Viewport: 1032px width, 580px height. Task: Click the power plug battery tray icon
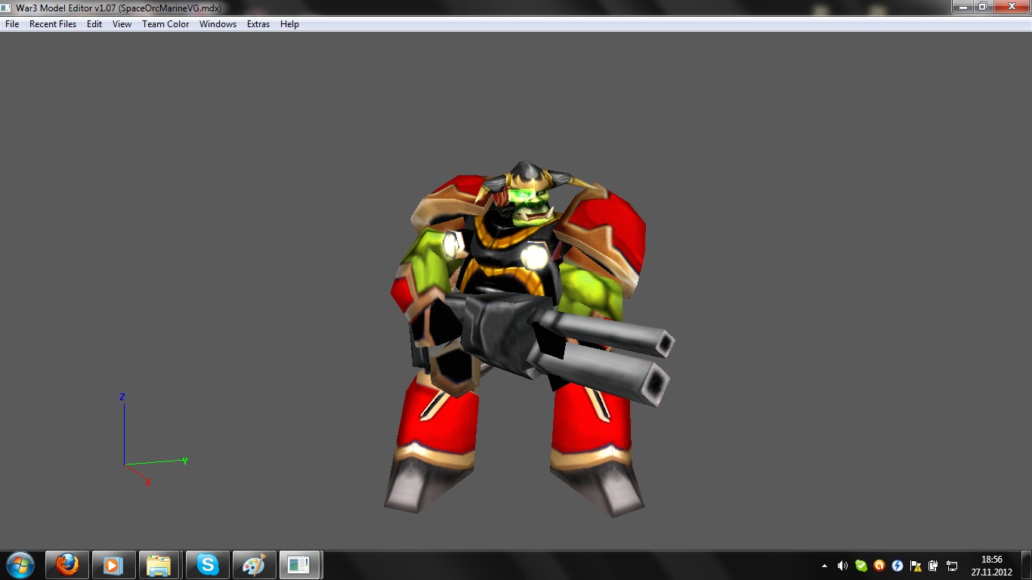click(x=934, y=566)
